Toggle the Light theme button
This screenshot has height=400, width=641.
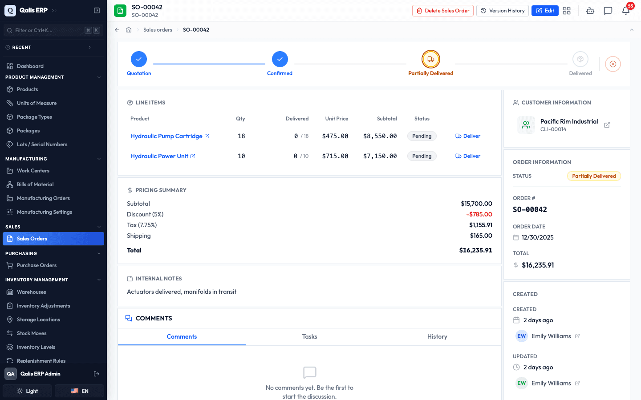click(28, 391)
